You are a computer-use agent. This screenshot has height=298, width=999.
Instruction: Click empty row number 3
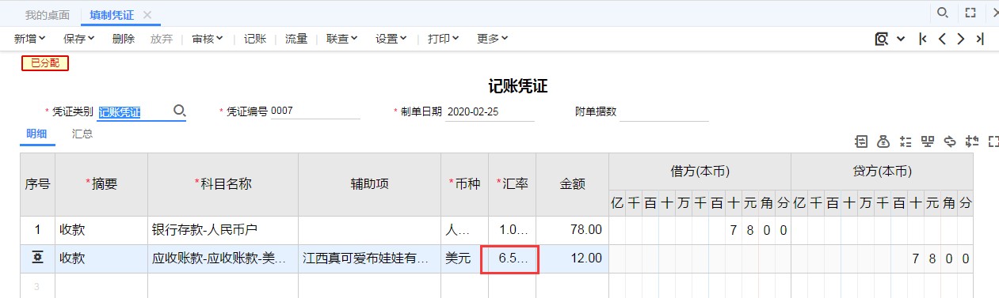click(x=37, y=285)
